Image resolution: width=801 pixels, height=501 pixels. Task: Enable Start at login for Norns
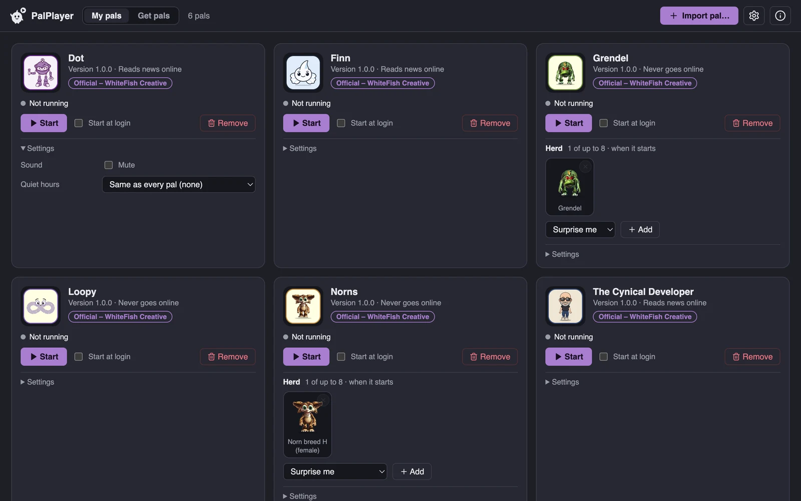(341, 357)
